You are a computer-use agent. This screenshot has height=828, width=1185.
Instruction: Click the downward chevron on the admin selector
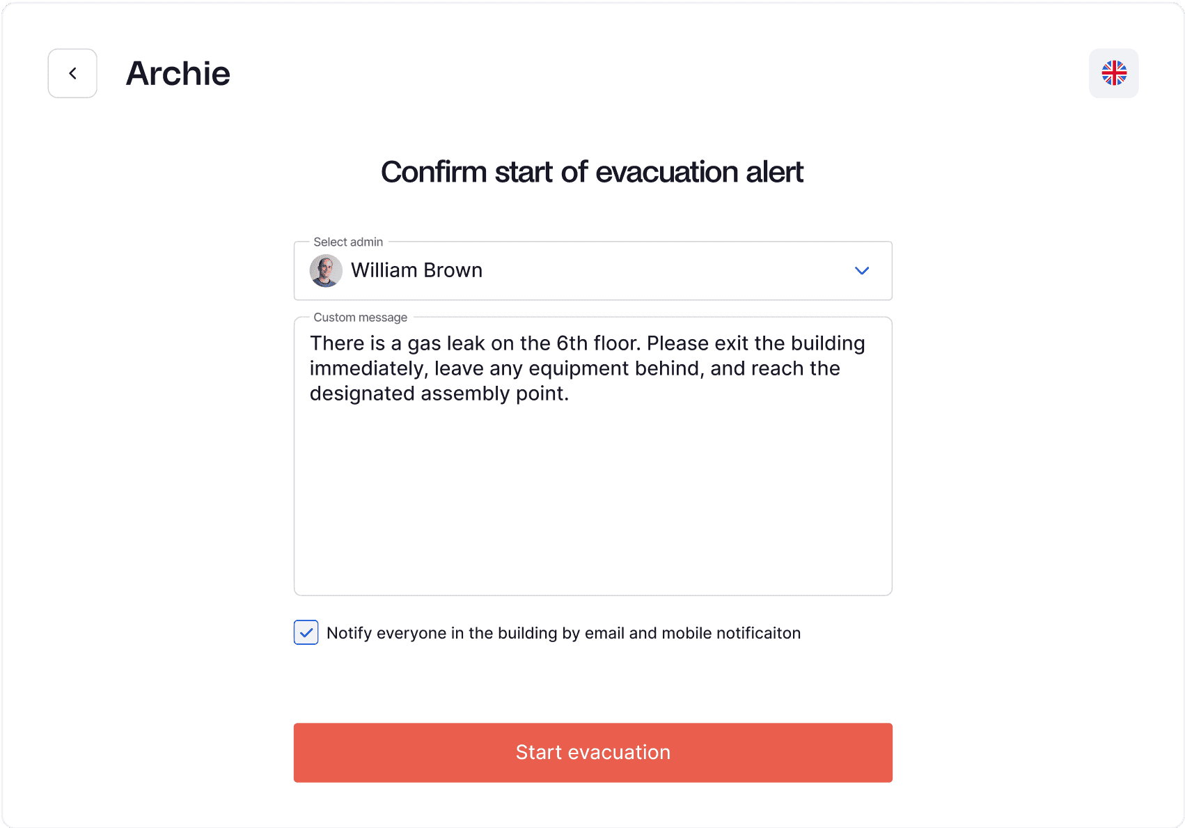861,271
